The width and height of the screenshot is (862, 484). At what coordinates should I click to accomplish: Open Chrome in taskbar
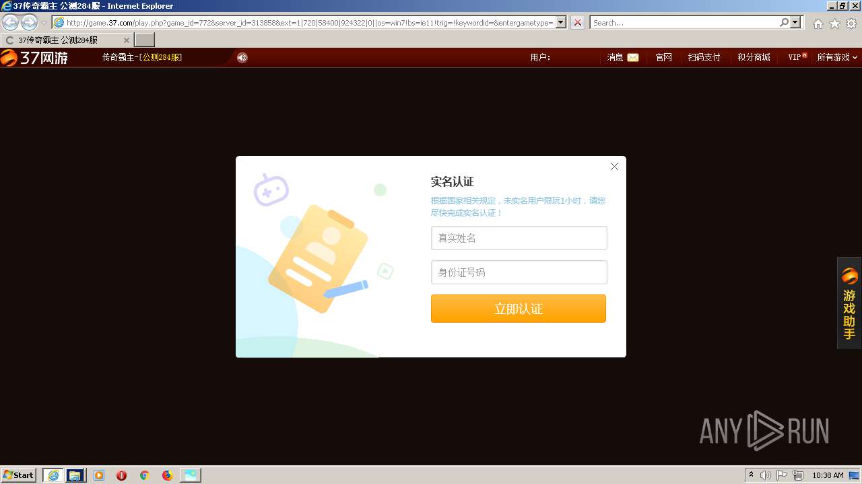[144, 475]
